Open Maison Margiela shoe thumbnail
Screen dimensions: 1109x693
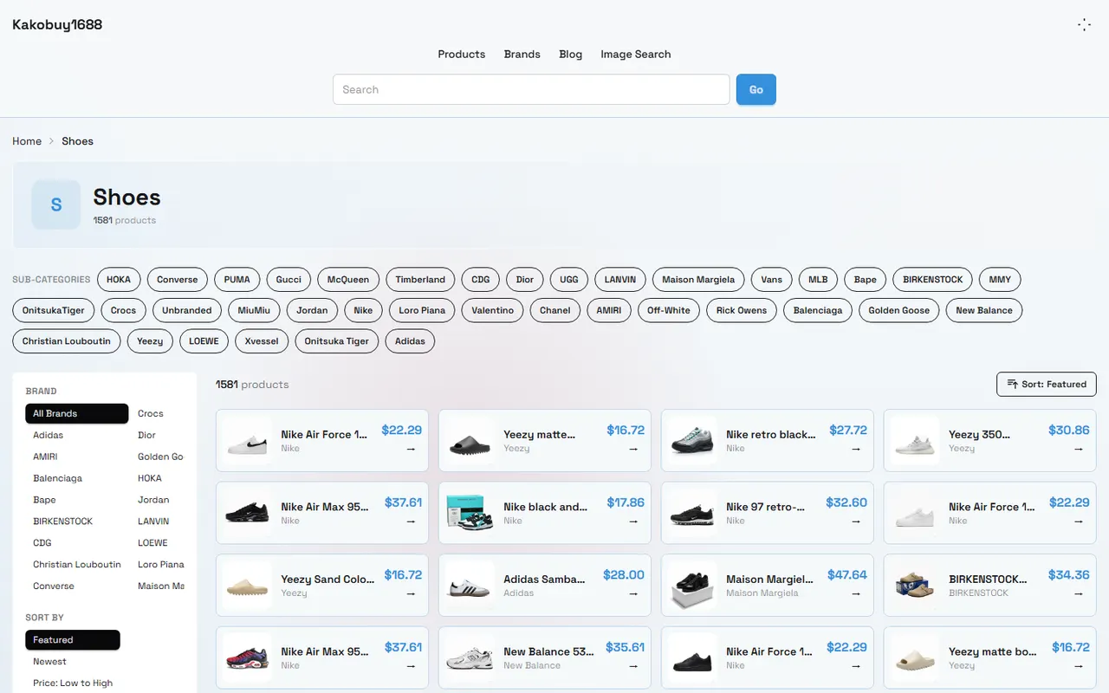(x=692, y=586)
